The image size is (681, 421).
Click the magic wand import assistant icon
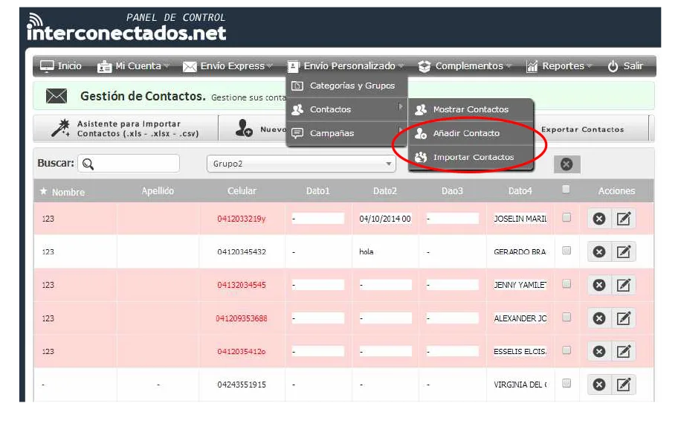pos(60,128)
